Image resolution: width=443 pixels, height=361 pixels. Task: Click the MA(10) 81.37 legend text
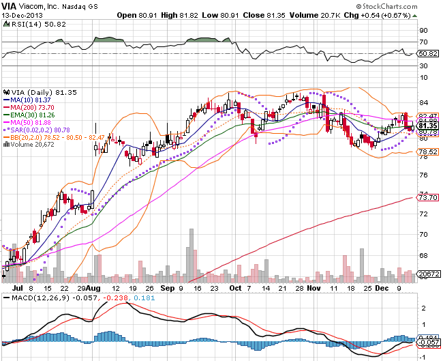point(31,100)
